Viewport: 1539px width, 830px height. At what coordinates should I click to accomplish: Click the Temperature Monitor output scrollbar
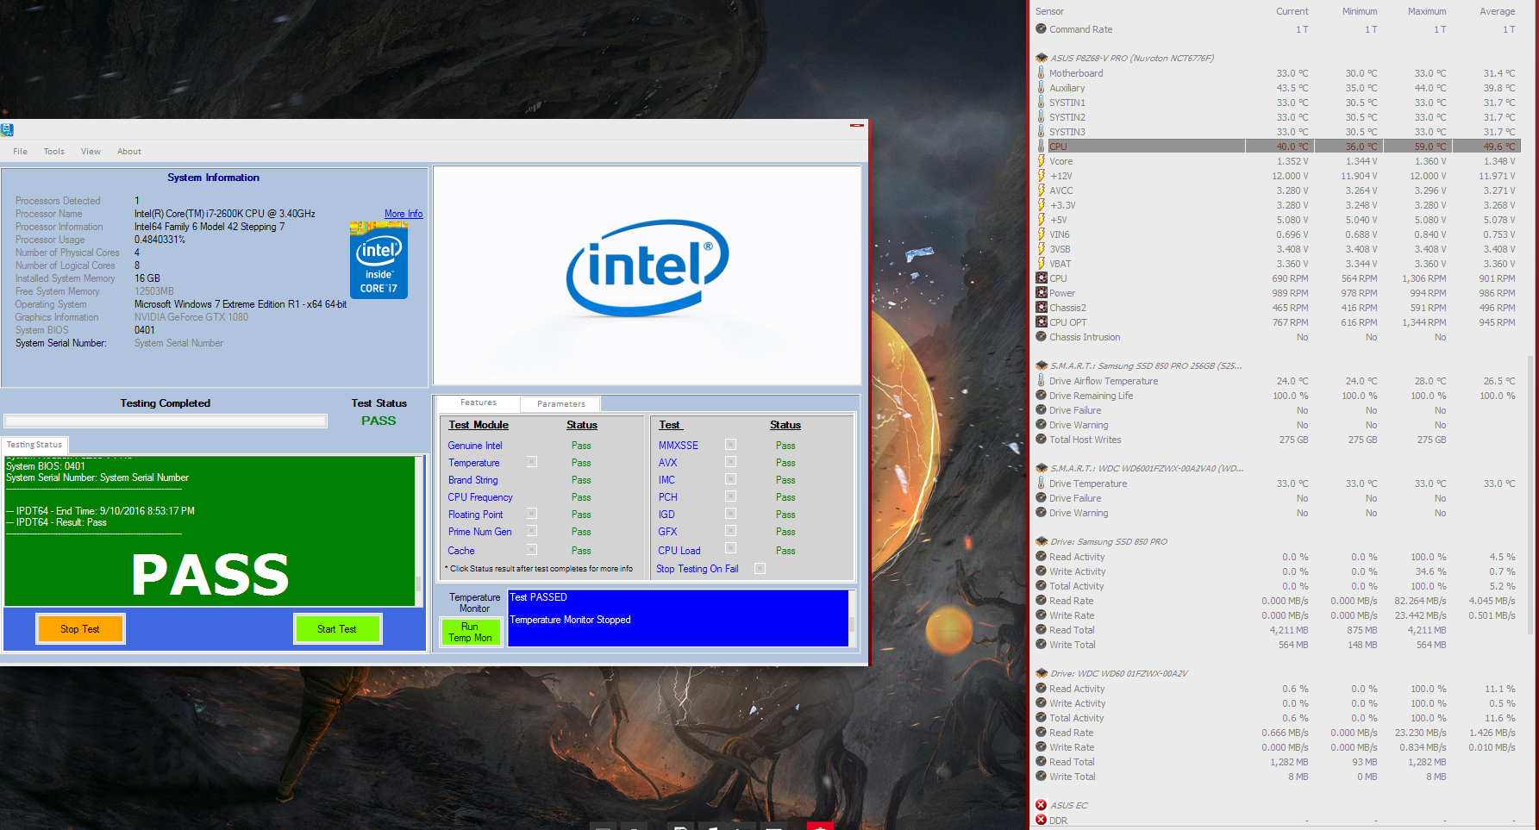852,618
